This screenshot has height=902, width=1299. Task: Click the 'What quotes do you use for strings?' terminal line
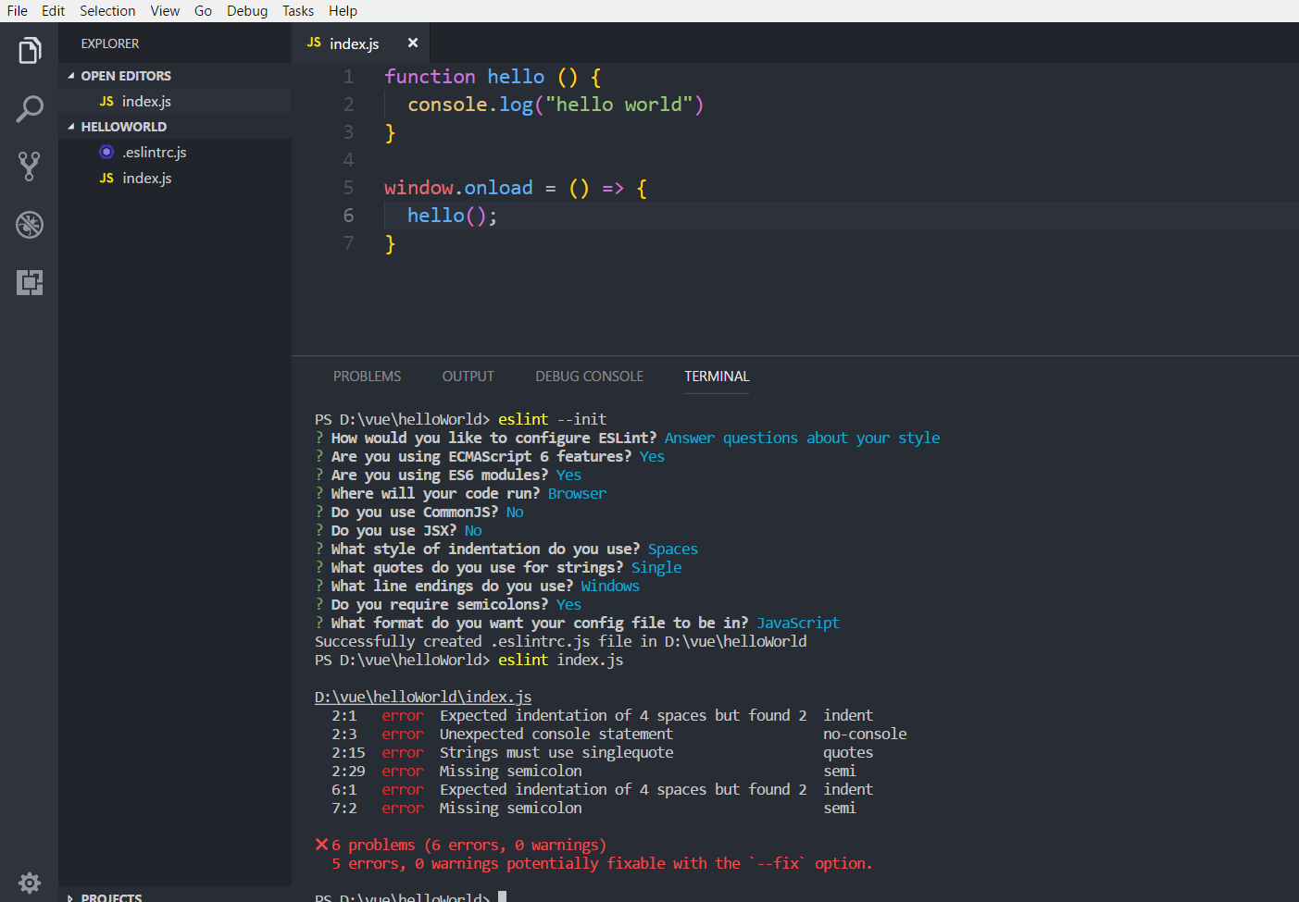pyautogui.click(x=498, y=567)
